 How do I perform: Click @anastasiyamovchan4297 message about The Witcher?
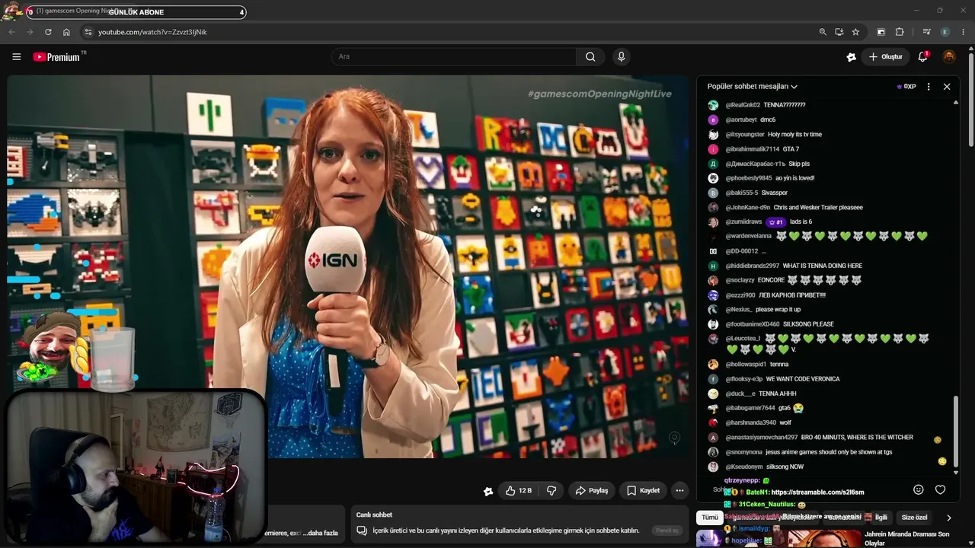(857, 438)
